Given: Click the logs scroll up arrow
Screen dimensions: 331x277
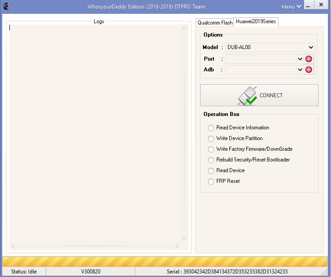Looking at the screenshot, I should point(185,28).
